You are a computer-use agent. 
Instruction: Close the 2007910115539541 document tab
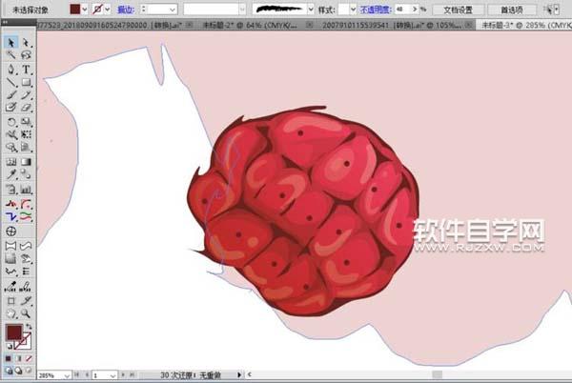[x=469, y=25]
